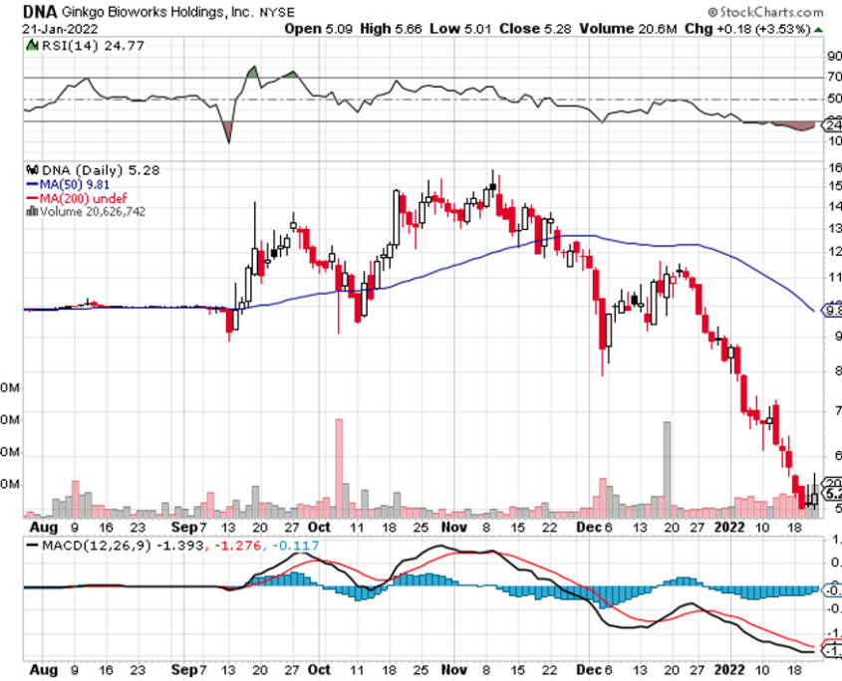Click the Nov label under the volume bars

[x=454, y=527]
